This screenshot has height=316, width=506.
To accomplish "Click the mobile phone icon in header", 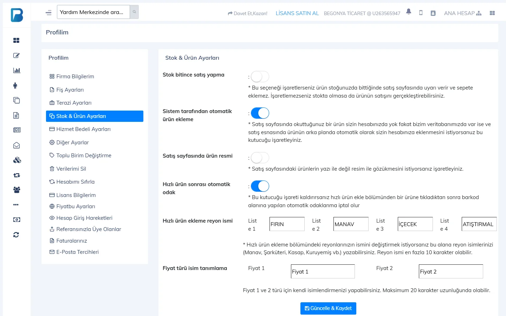I will point(421,13).
